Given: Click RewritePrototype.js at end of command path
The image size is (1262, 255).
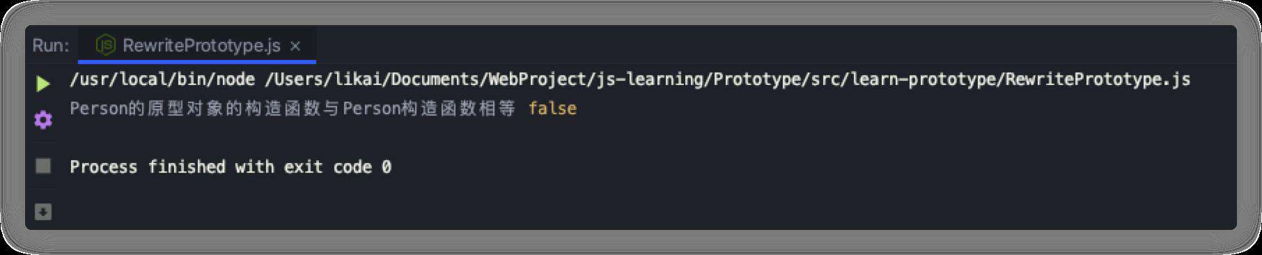Looking at the screenshot, I should 1097,79.
